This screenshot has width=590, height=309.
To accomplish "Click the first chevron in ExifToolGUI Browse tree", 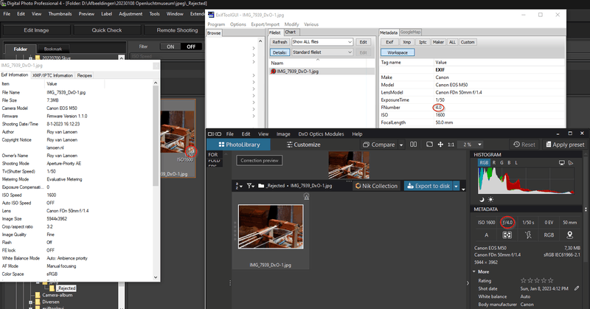I will coord(254,48).
